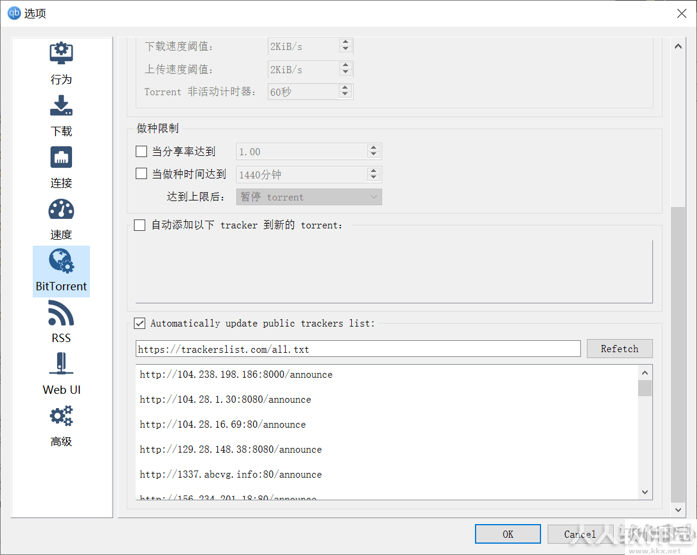The width and height of the screenshot is (697, 555).
Task: Click the main panel scroll down arrow
Action: pos(678,510)
